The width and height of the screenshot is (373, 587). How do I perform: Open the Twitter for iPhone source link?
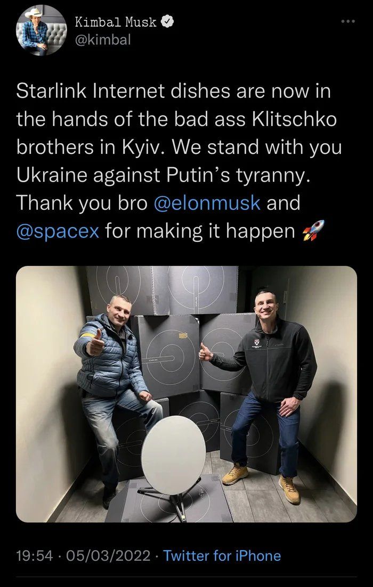point(222,555)
